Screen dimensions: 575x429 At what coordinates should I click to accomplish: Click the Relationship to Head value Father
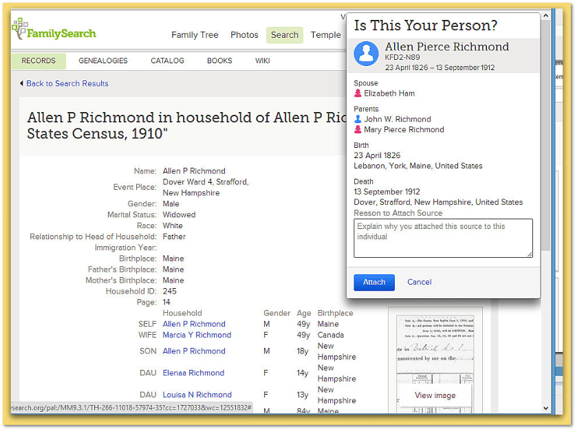click(x=174, y=237)
